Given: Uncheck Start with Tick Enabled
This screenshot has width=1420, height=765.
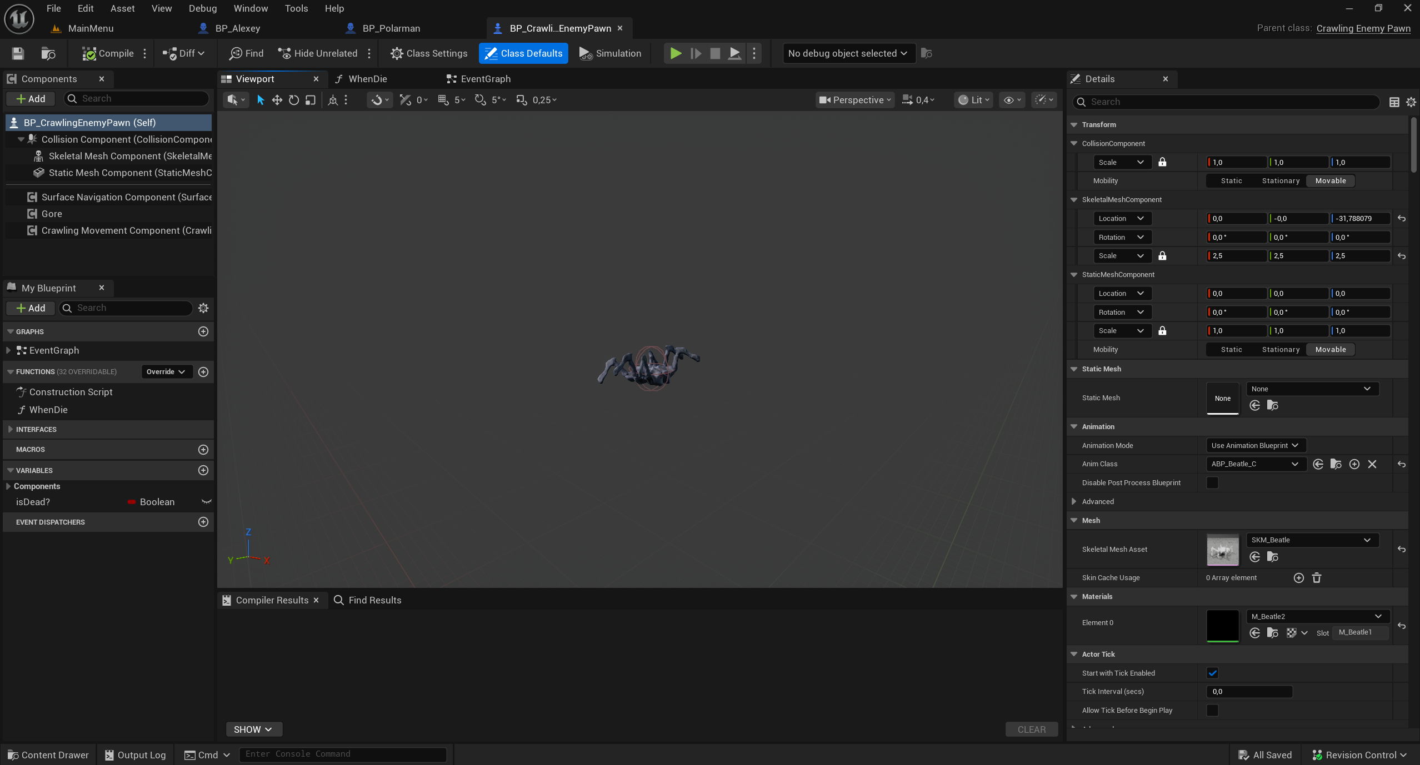Looking at the screenshot, I should (x=1212, y=673).
